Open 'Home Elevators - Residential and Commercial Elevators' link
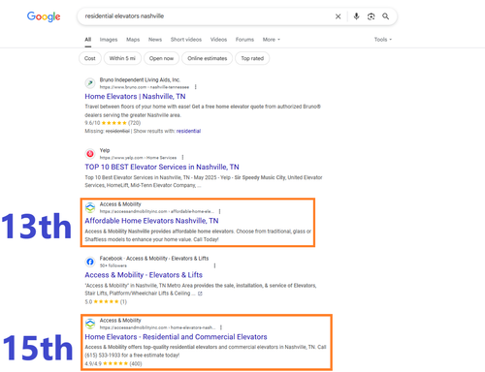This screenshot has width=485, height=372. click(176, 337)
